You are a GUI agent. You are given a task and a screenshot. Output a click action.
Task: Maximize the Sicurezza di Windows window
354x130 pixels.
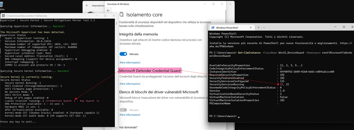coord(213,4)
